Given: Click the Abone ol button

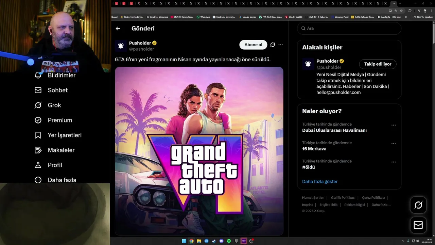Looking at the screenshot, I should pyautogui.click(x=253, y=45).
